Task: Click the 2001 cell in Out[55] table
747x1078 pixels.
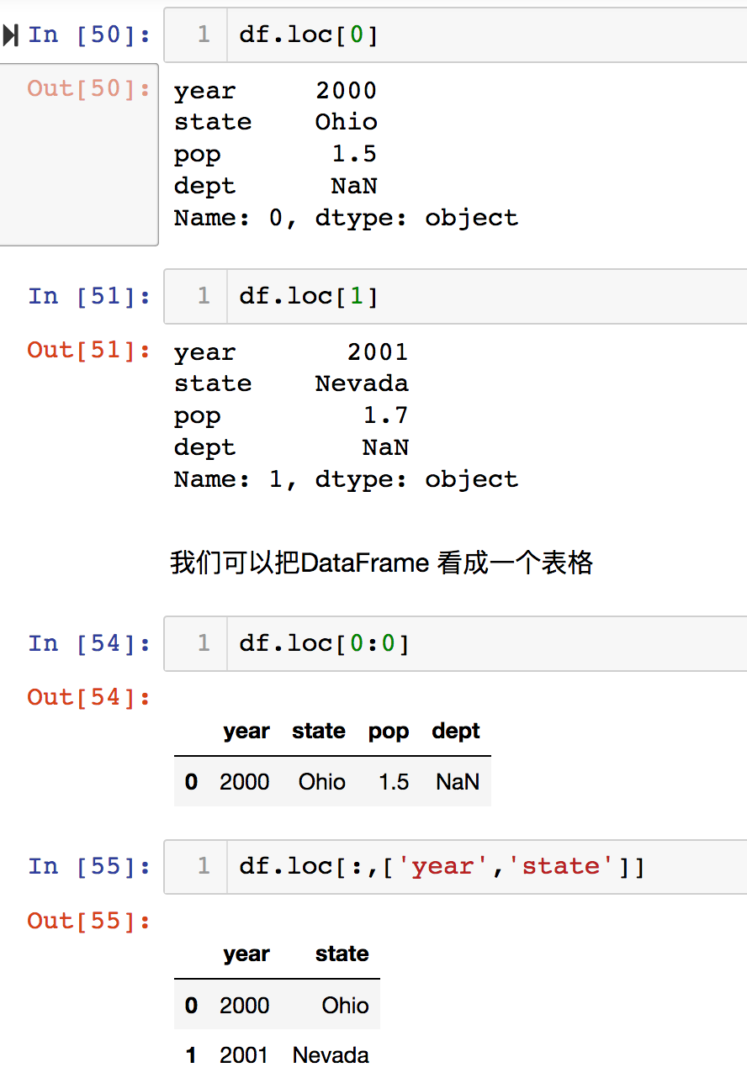Action: [x=245, y=1055]
